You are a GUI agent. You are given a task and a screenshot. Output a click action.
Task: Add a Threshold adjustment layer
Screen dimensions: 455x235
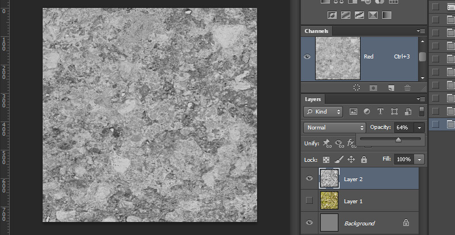tap(359, 15)
